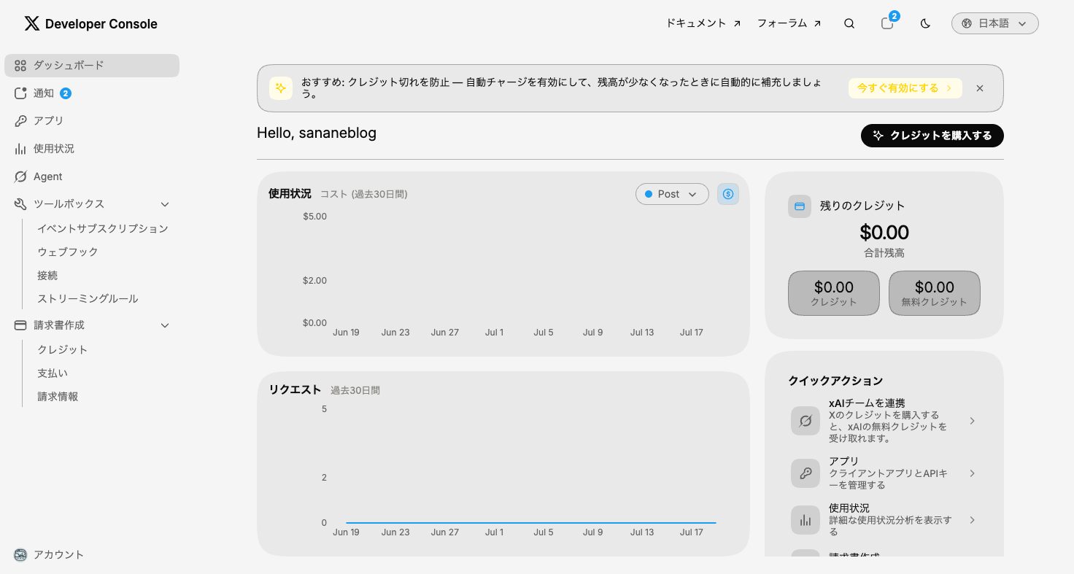This screenshot has width=1074, height=574.
Task: Click Developer Console title text
Action: [x=101, y=24]
